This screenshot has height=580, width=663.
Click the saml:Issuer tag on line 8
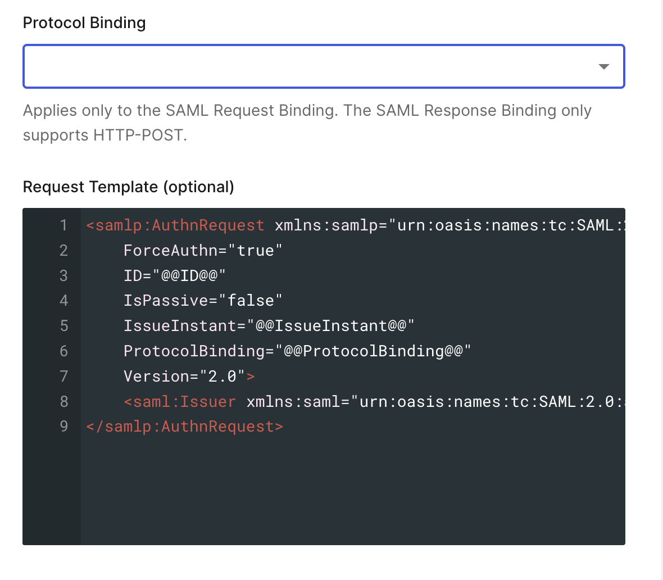tap(180, 401)
